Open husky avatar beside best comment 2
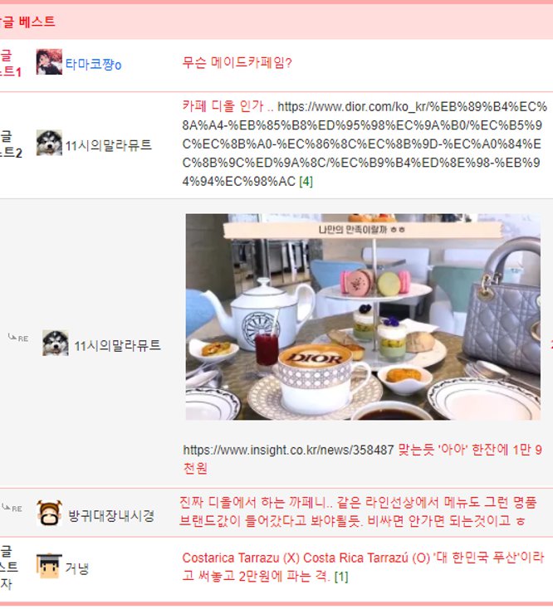This screenshot has width=553, height=609. pos(49,143)
